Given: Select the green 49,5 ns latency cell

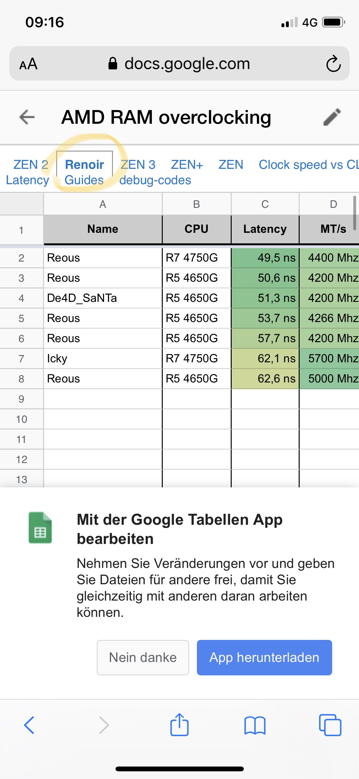Looking at the screenshot, I should pyautogui.click(x=265, y=258).
